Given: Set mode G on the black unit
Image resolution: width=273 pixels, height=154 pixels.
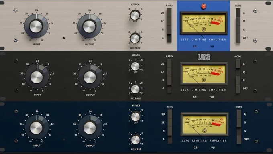Looking at the screenshot, I should coord(238,80).
